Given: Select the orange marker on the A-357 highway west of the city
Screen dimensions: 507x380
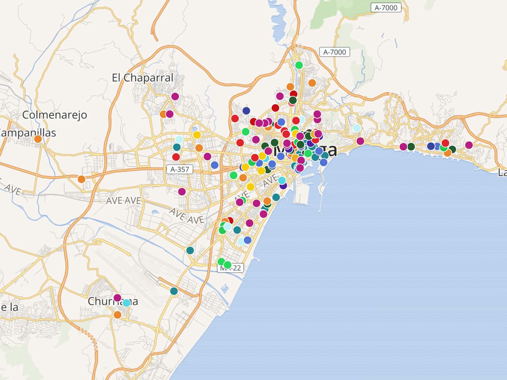Looking at the screenshot, I should pyautogui.click(x=81, y=179).
